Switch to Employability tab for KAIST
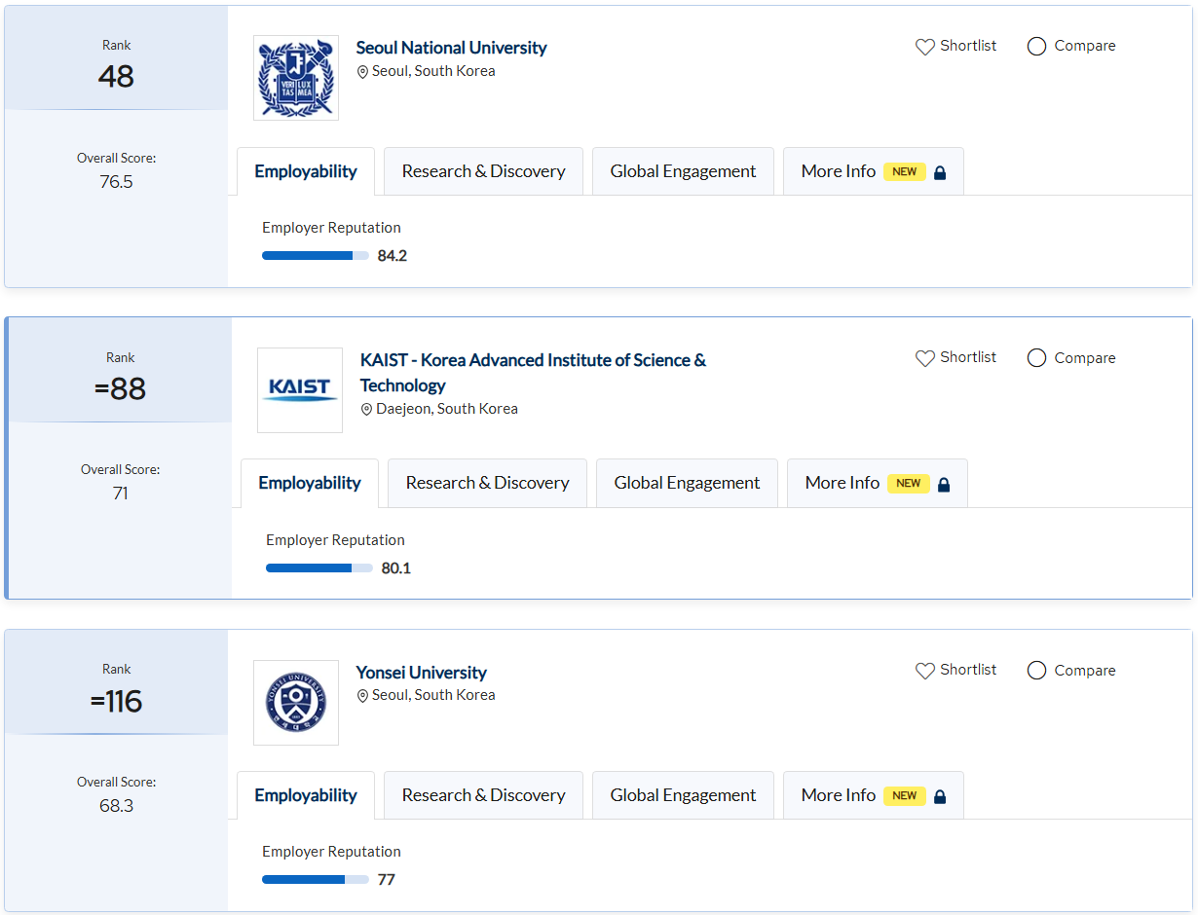1198x915 pixels. click(x=310, y=483)
